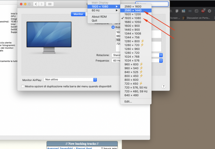Screen dimensions: 215x149
Task: Select the Ridimensionata radio button
Action: click(x=113, y=27)
